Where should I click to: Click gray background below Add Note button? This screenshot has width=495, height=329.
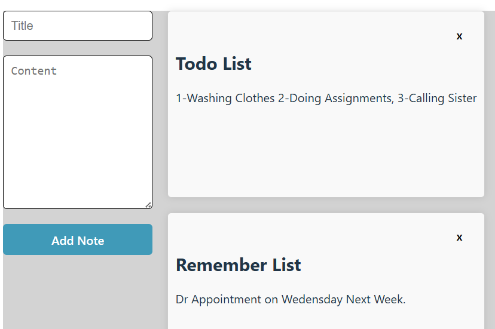78,293
